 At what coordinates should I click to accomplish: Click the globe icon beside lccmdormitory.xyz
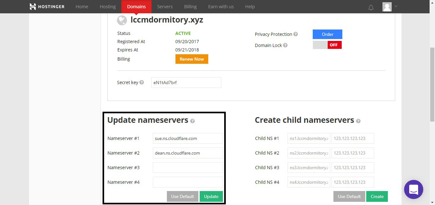pos(122,20)
